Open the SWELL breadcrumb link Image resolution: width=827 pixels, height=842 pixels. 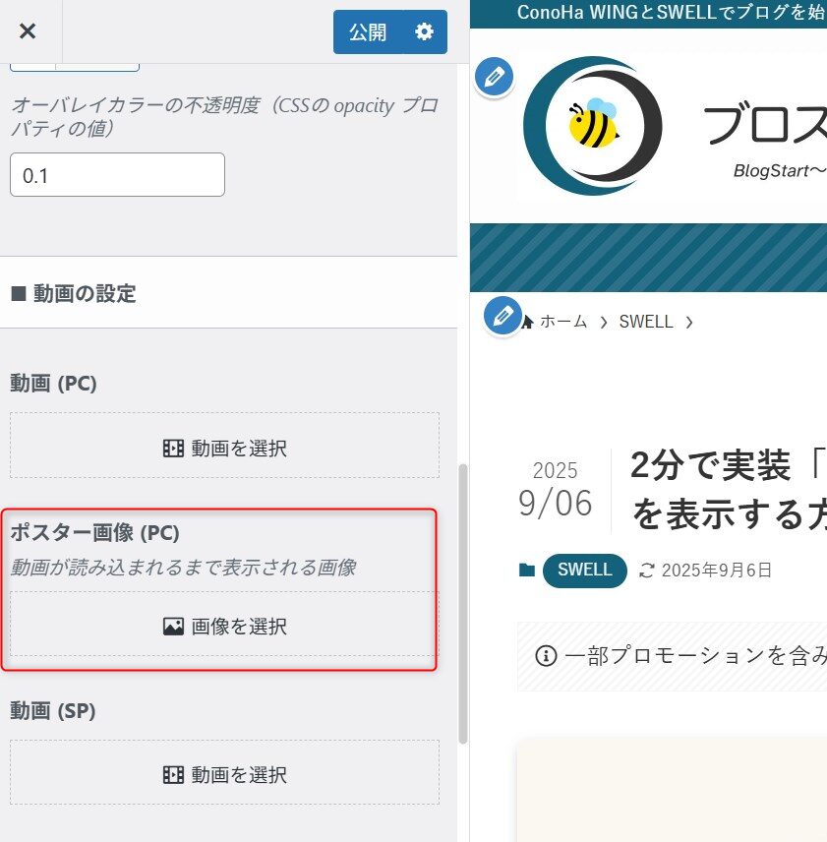(x=646, y=322)
